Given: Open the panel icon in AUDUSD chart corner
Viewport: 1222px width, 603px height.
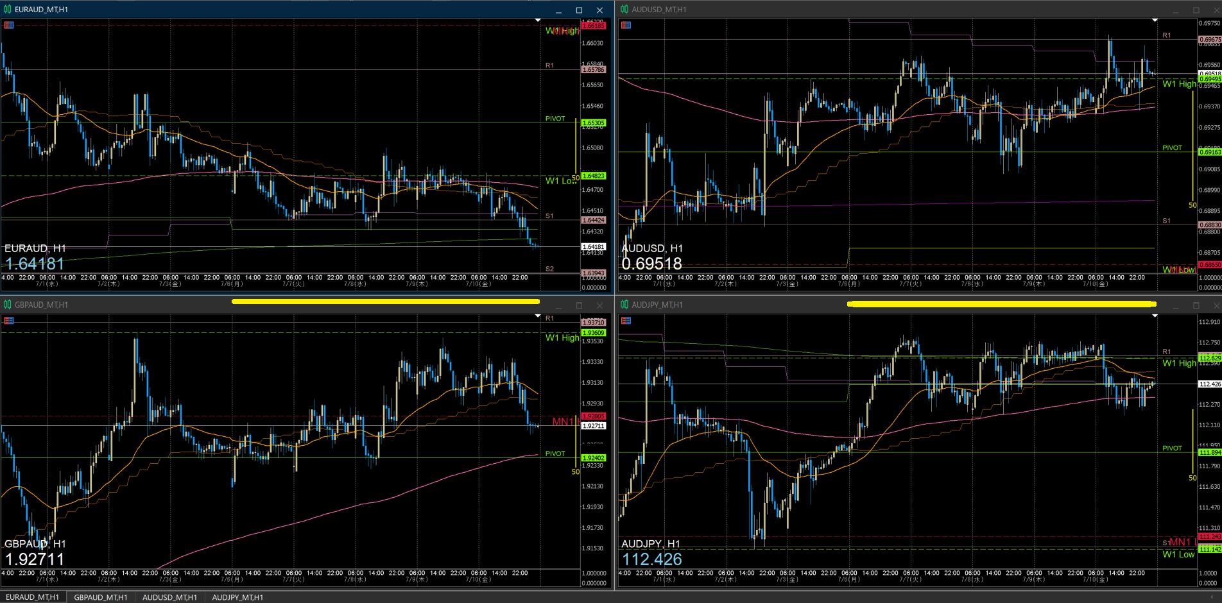Looking at the screenshot, I should point(626,25).
